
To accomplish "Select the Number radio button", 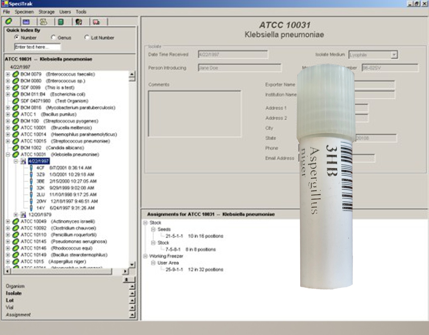I will [16, 37].
